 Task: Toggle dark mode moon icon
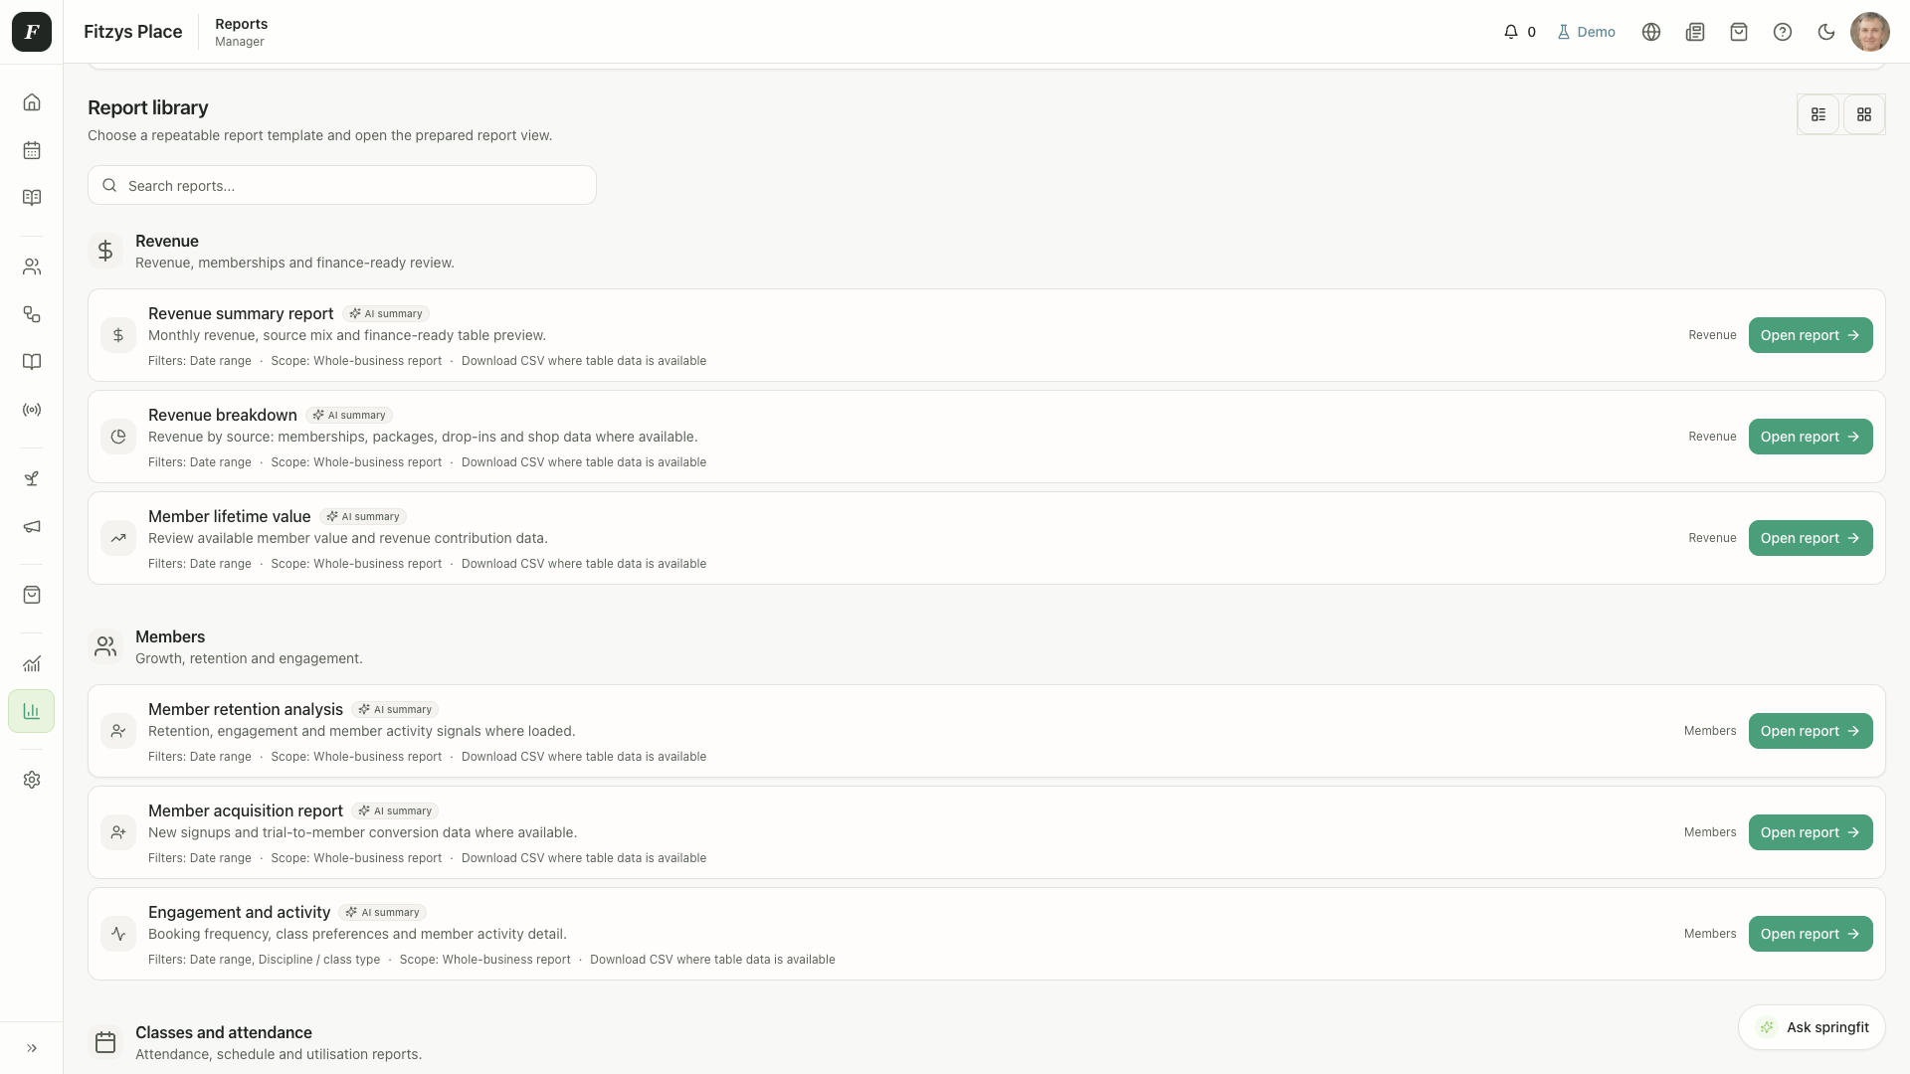pos(1826,32)
